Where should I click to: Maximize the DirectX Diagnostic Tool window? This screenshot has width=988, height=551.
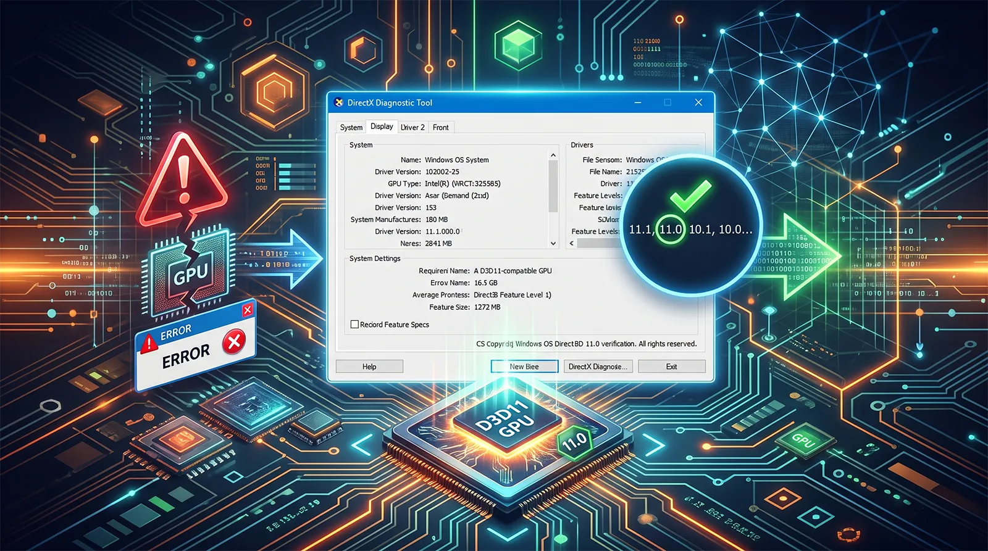click(x=668, y=102)
